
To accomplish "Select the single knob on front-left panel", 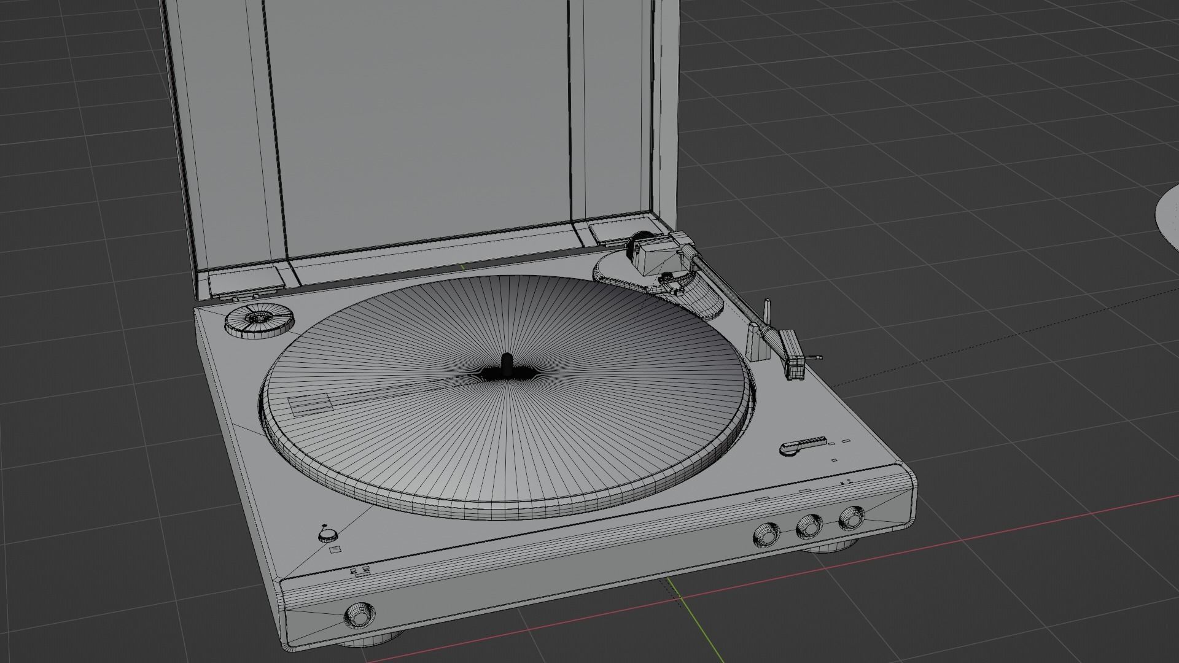I will click(x=359, y=615).
